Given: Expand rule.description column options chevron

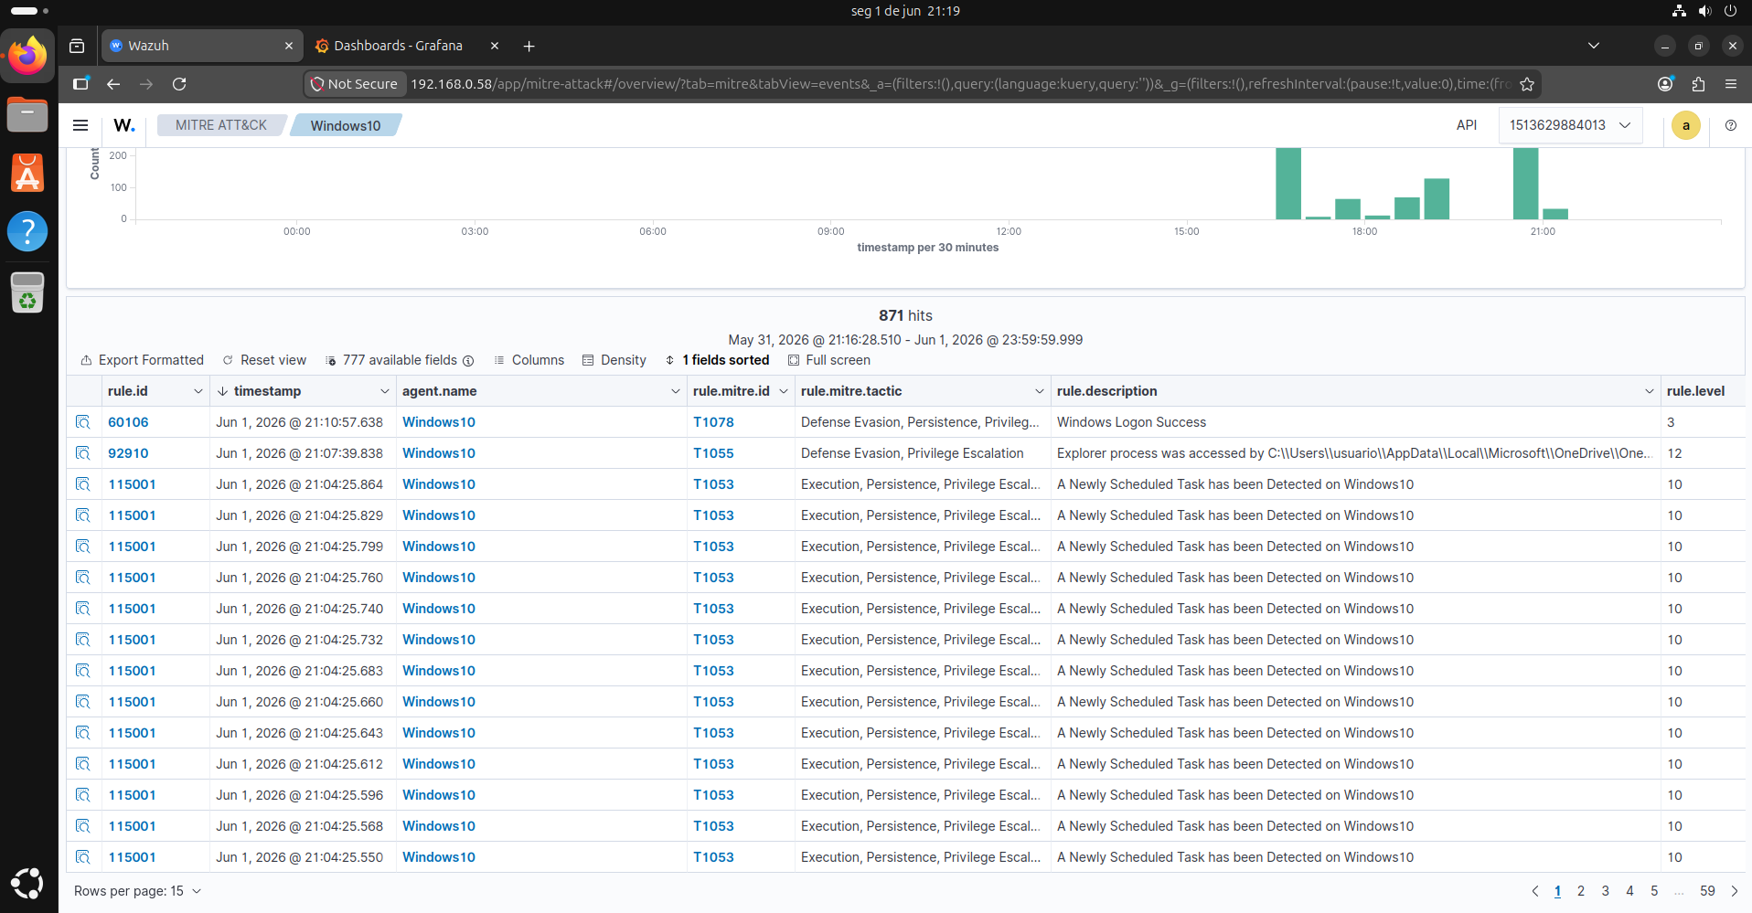Looking at the screenshot, I should (1649, 391).
